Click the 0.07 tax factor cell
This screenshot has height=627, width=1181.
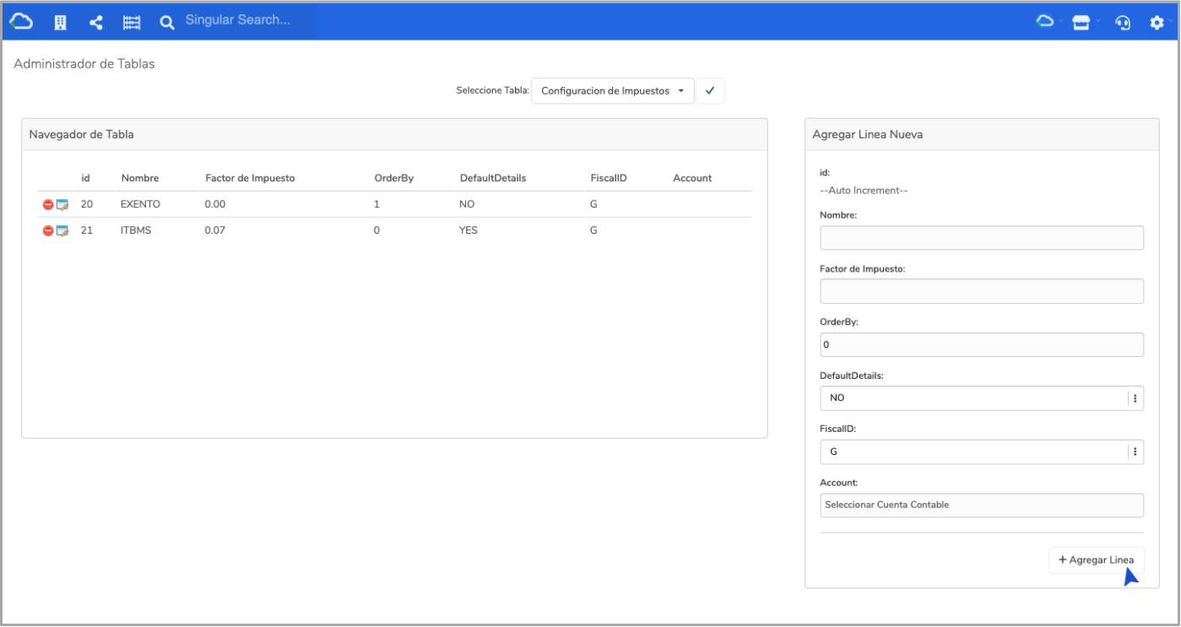pyautogui.click(x=215, y=230)
